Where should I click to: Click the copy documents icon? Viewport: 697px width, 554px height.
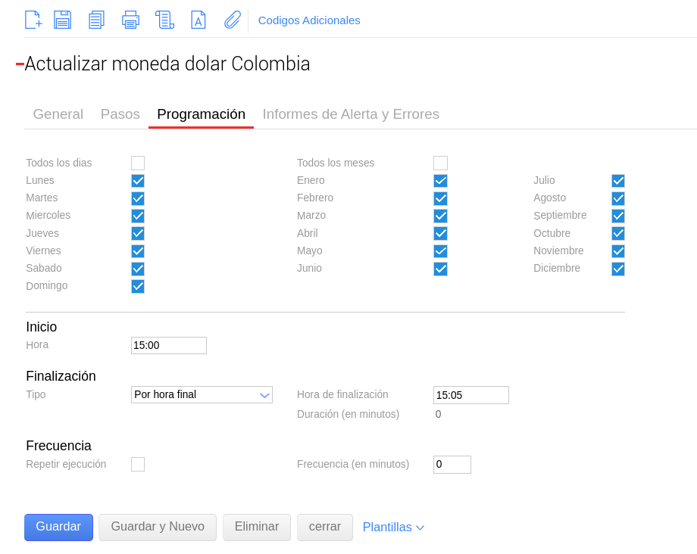point(96,20)
